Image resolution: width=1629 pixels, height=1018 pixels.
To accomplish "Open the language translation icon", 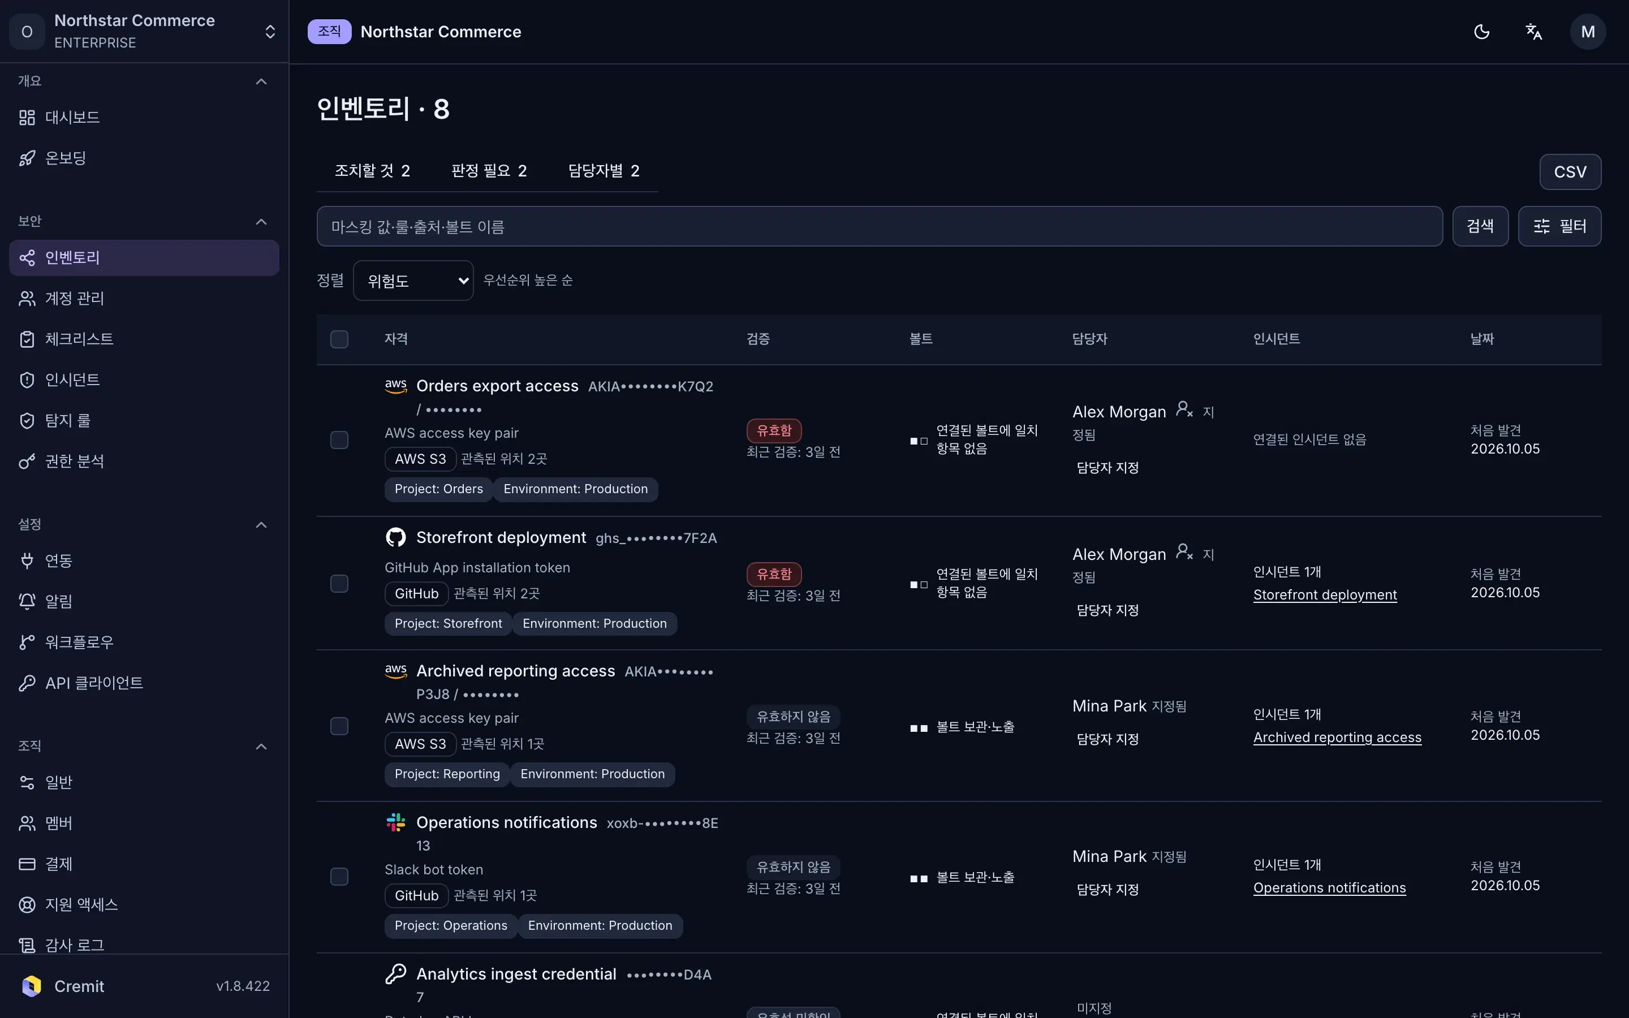I will (x=1533, y=32).
